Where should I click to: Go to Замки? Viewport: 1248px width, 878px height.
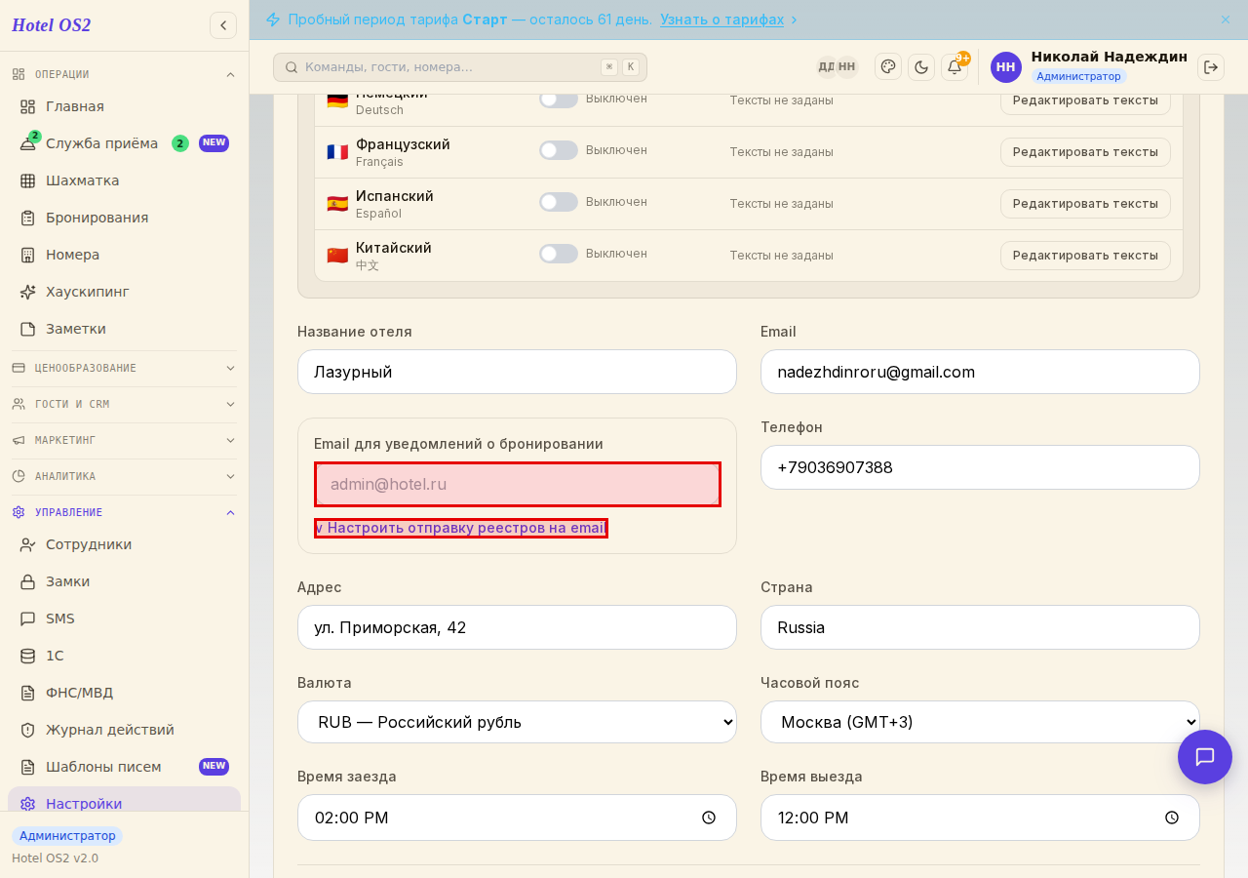124,581
